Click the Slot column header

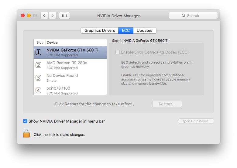tap(39, 42)
